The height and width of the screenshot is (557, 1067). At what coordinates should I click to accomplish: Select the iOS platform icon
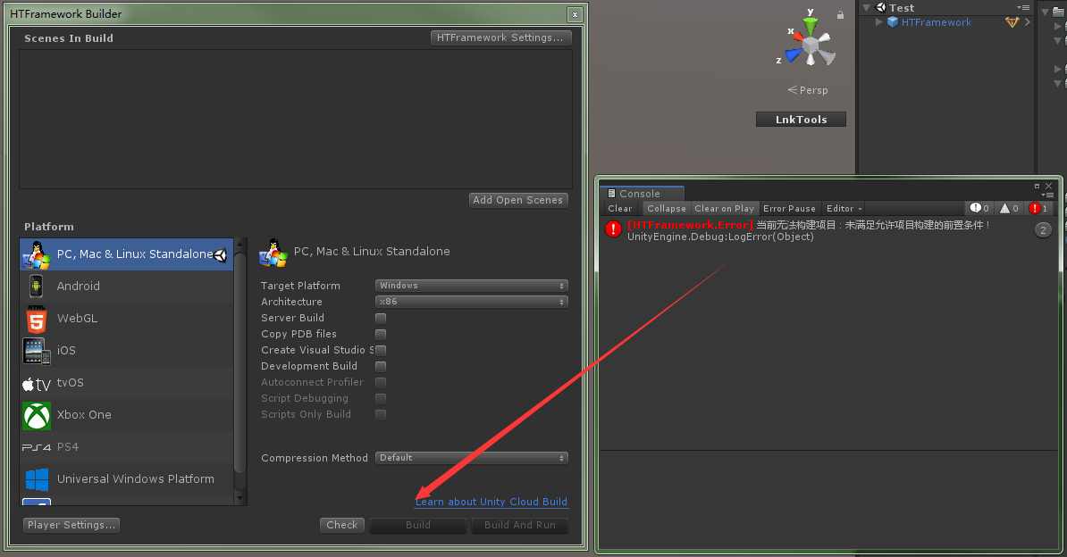[x=36, y=350]
